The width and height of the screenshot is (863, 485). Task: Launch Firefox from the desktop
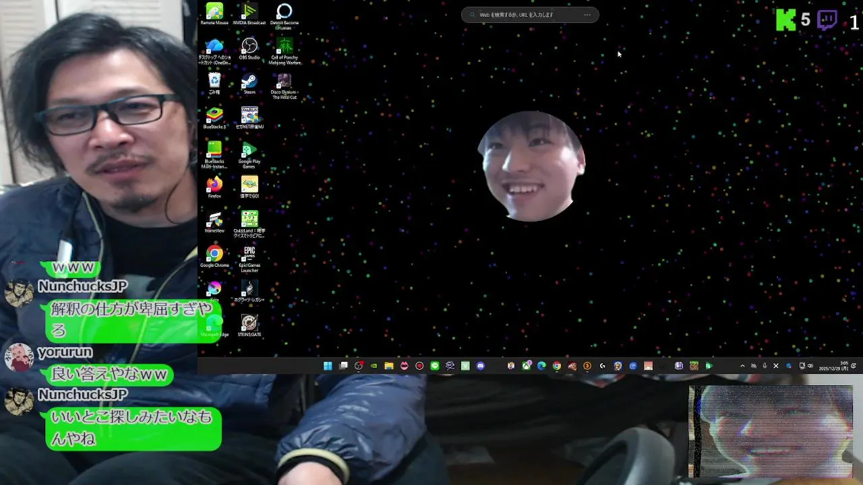[214, 187]
